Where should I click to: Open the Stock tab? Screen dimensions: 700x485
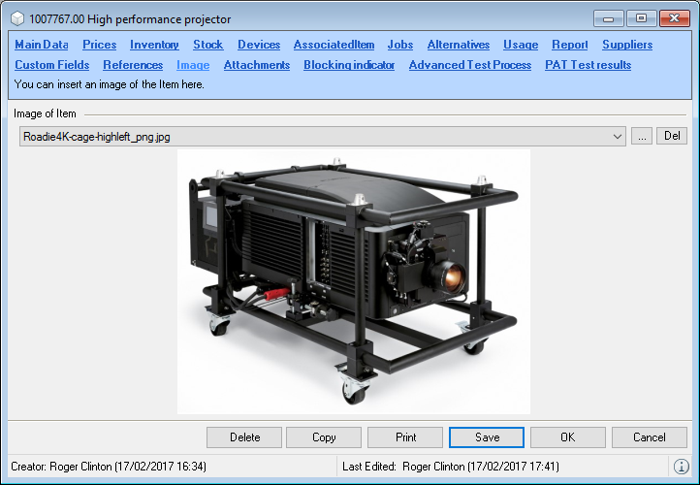coord(208,45)
